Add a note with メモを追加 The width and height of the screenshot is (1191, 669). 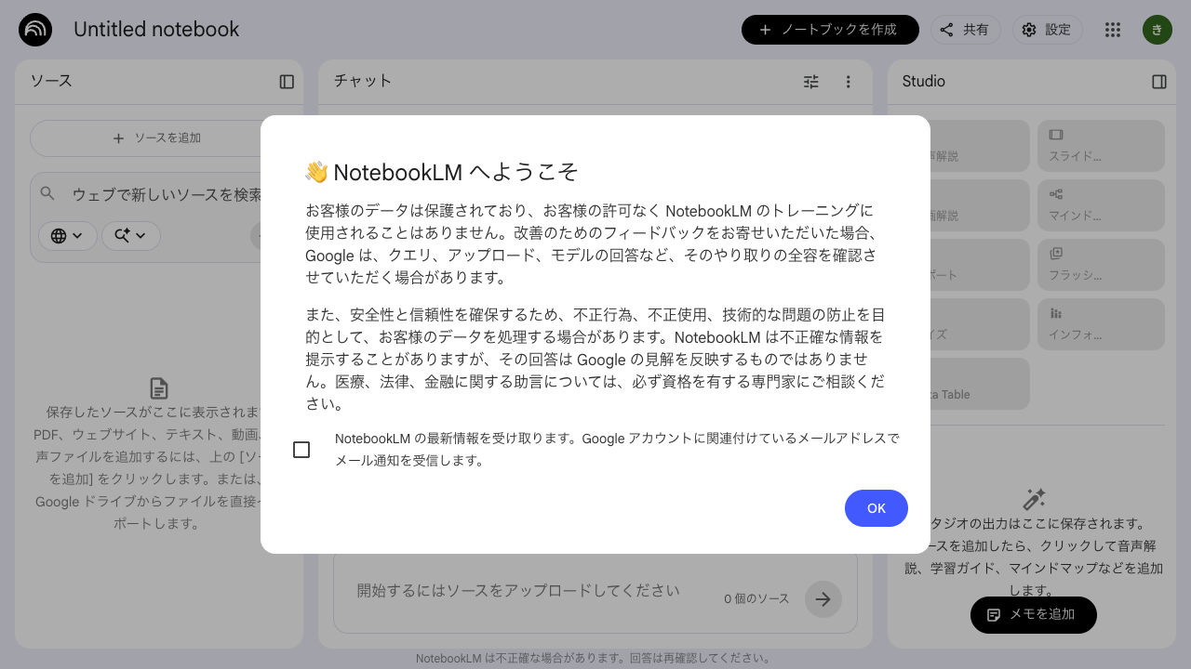point(1034,615)
